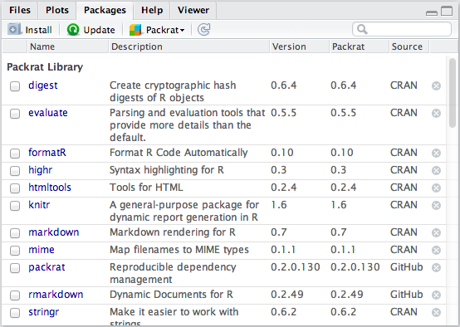460x327 pixels.
Task: Remove the knitr package with its X icon
Action: coord(436,205)
